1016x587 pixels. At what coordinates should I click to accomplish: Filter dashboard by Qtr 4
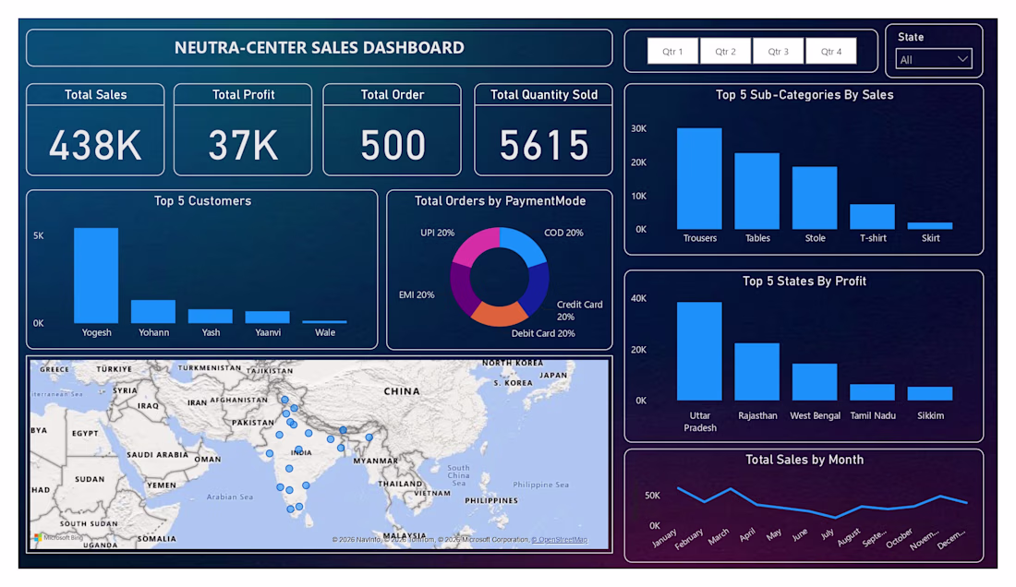(x=831, y=51)
